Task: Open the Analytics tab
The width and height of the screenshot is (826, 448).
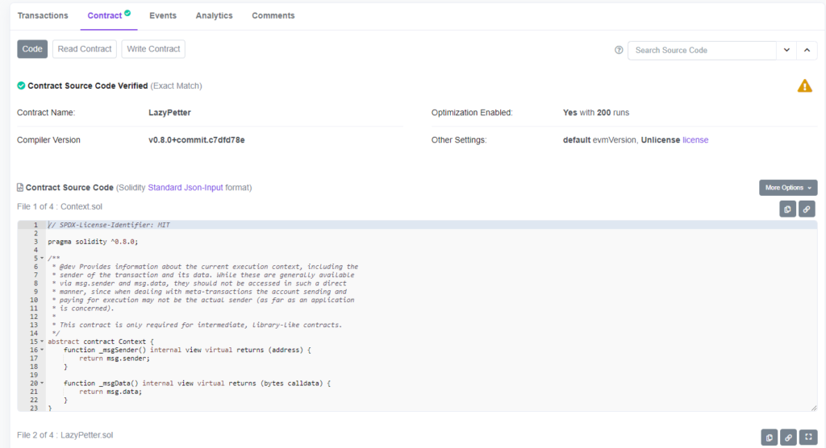Action: point(214,15)
